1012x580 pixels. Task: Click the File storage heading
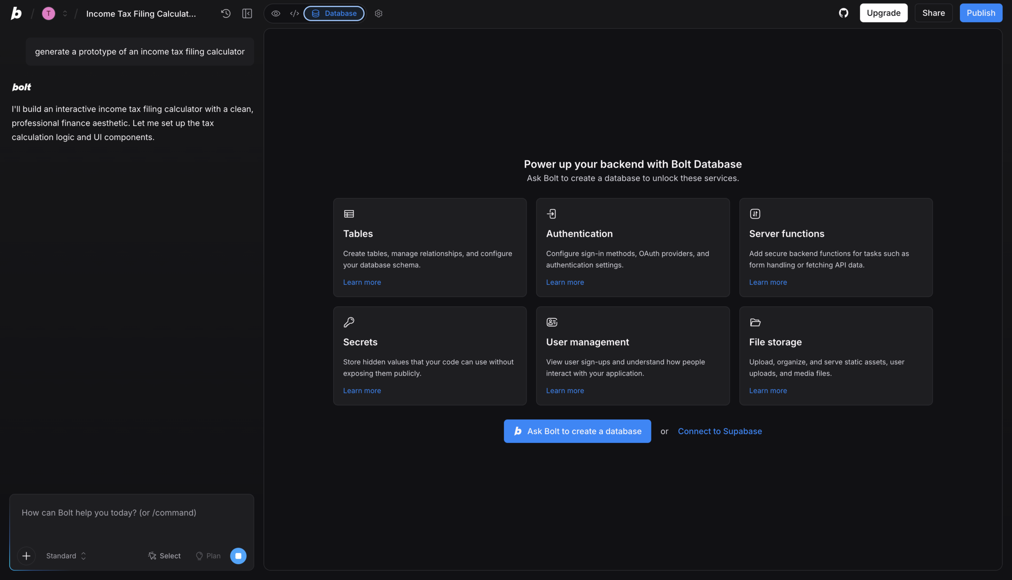pyautogui.click(x=775, y=342)
